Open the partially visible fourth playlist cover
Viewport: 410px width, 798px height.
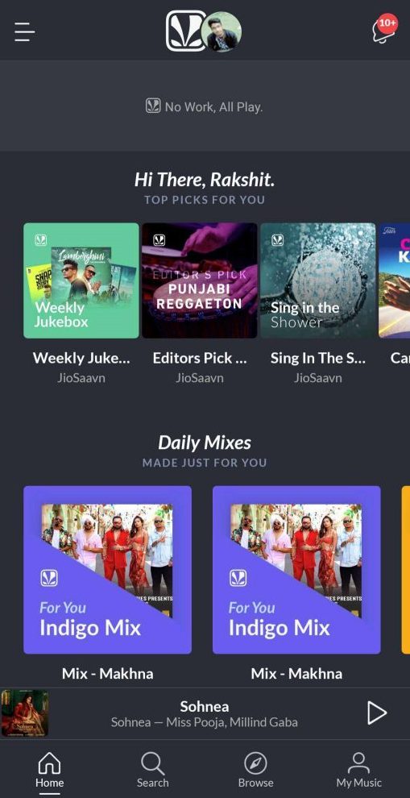tap(395, 281)
